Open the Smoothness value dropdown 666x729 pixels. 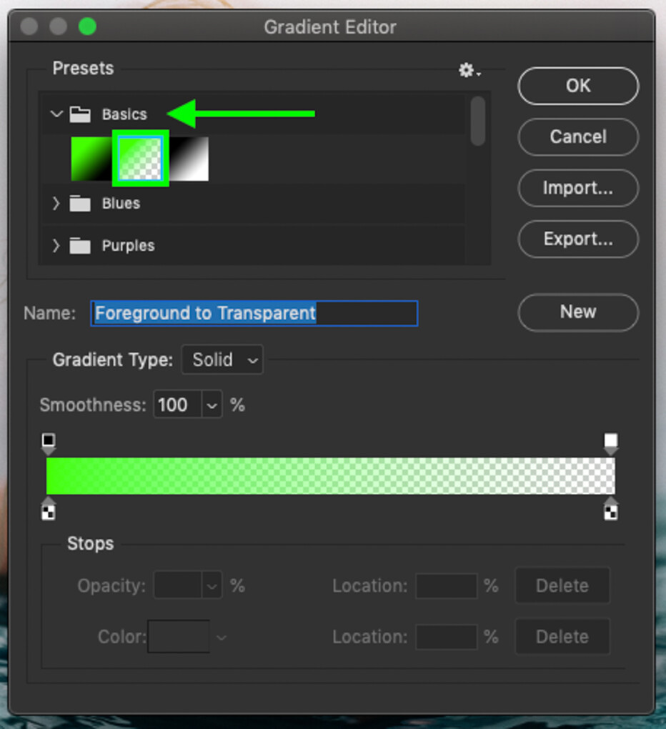212,405
